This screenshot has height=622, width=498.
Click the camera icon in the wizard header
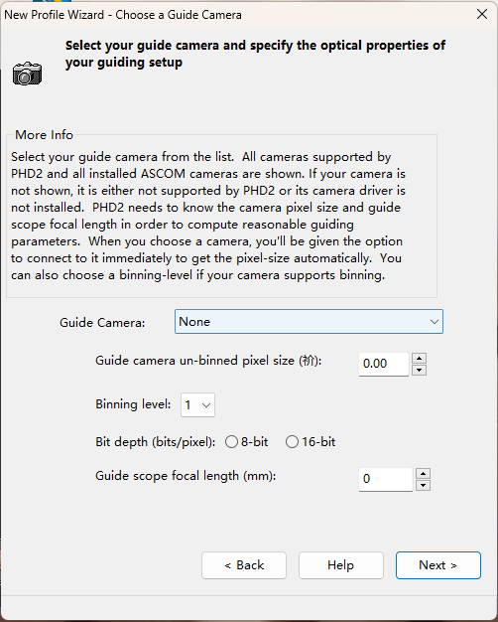pyautogui.click(x=27, y=74)
